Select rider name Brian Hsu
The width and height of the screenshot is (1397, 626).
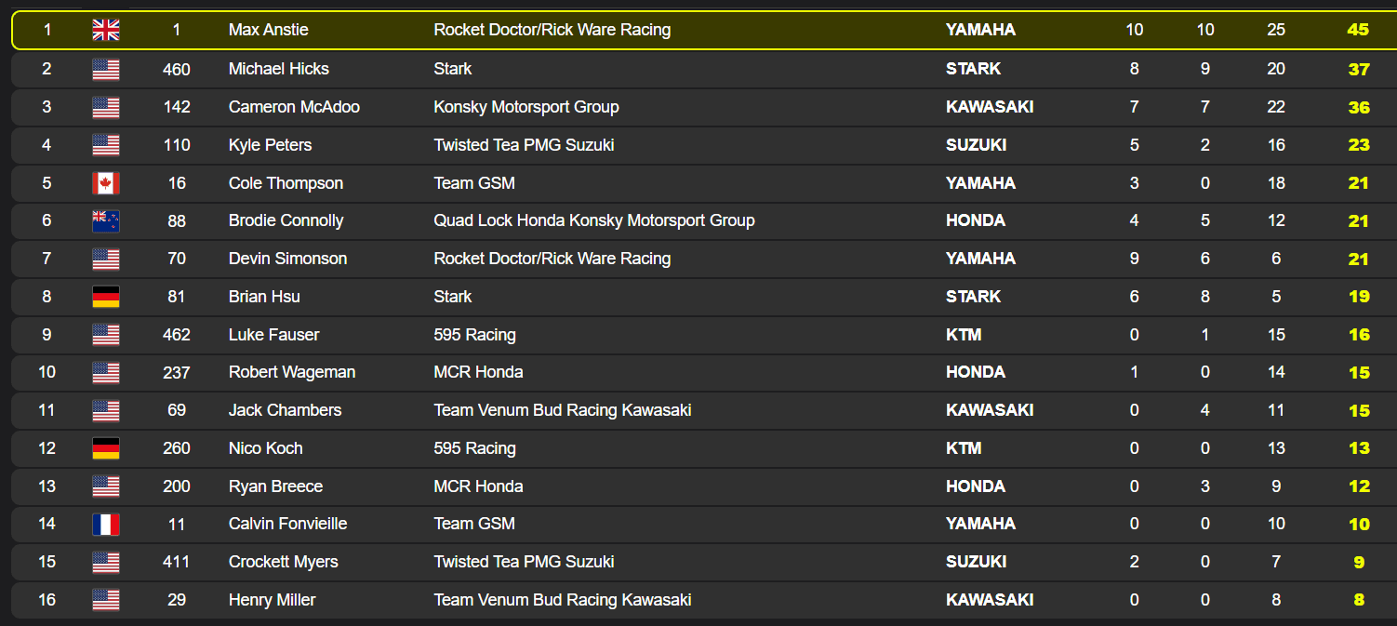[264, 297]
